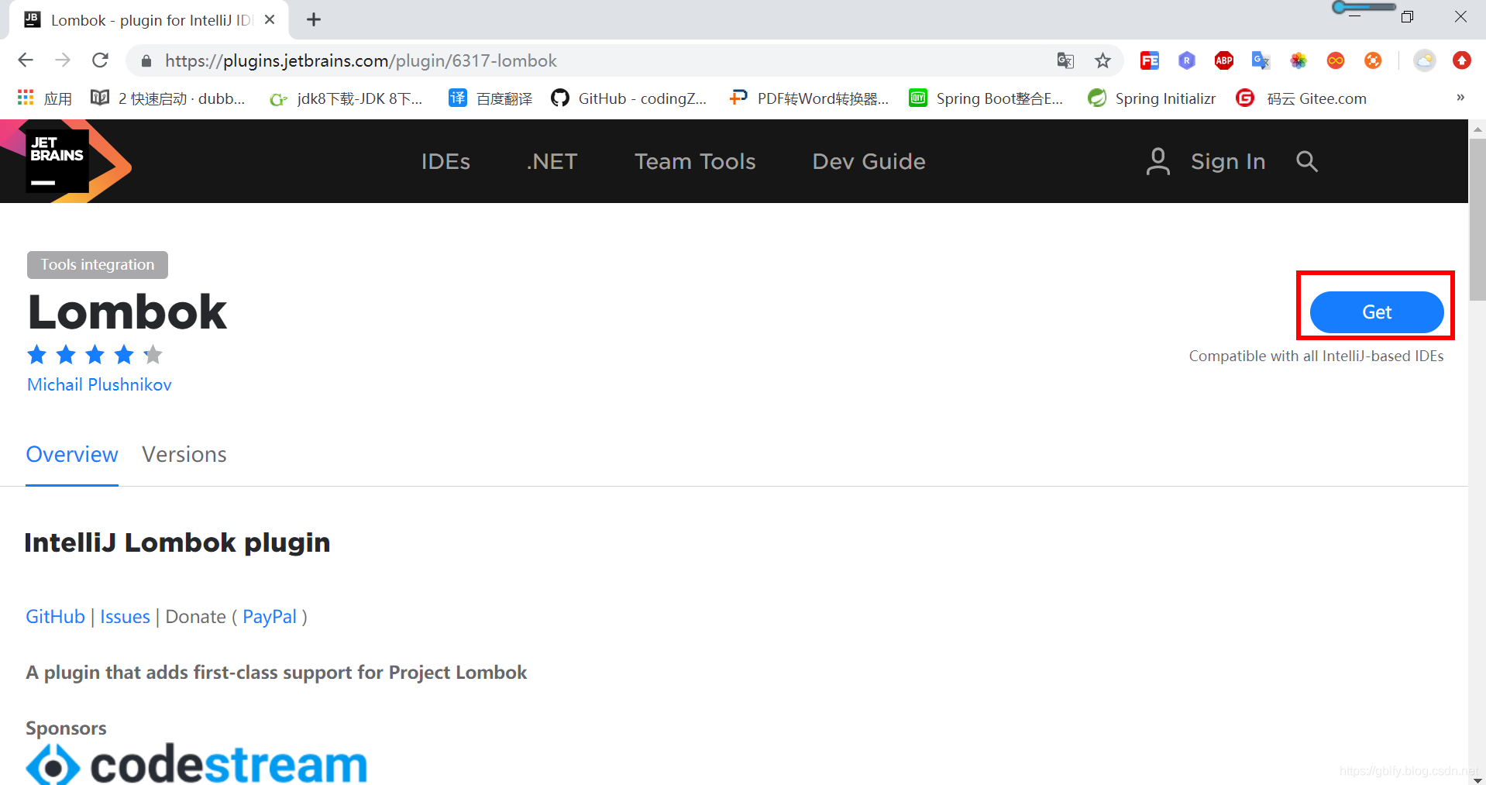
Task: Open the jdk8 download bookmark
Action: pyautogui.click(x=346, y=98)
